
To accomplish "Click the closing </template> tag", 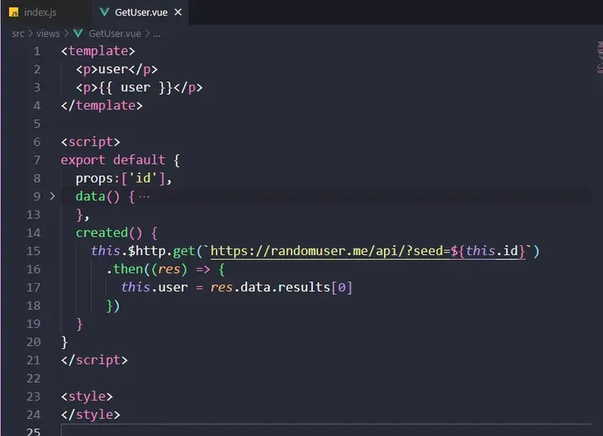I will 102,106.
